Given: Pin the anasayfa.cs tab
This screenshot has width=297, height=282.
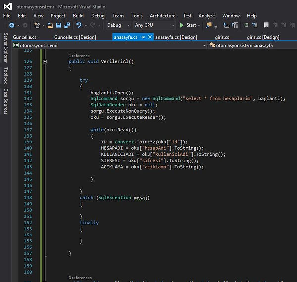Looking at the screenshot, I should pyautogui.click(x=143, y=37).
